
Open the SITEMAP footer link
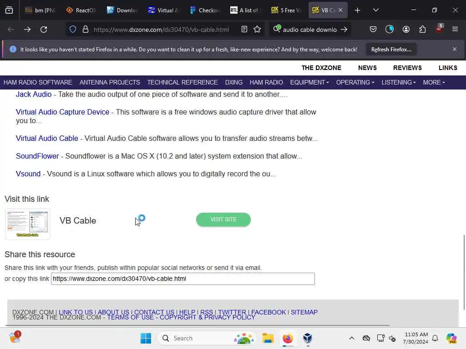pyautogui.click(x=304, y=312)
